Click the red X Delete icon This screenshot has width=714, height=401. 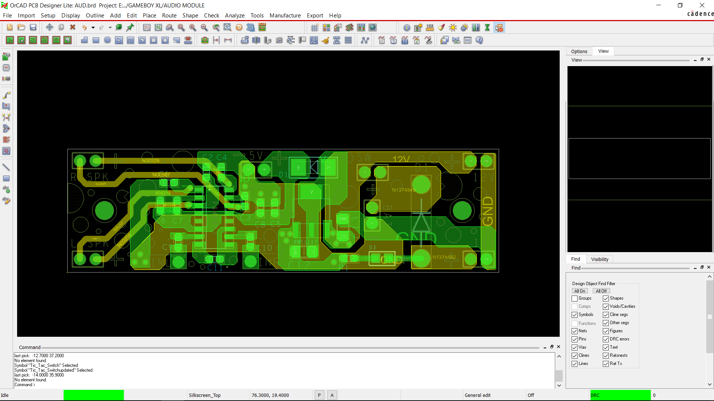(73, 27)
